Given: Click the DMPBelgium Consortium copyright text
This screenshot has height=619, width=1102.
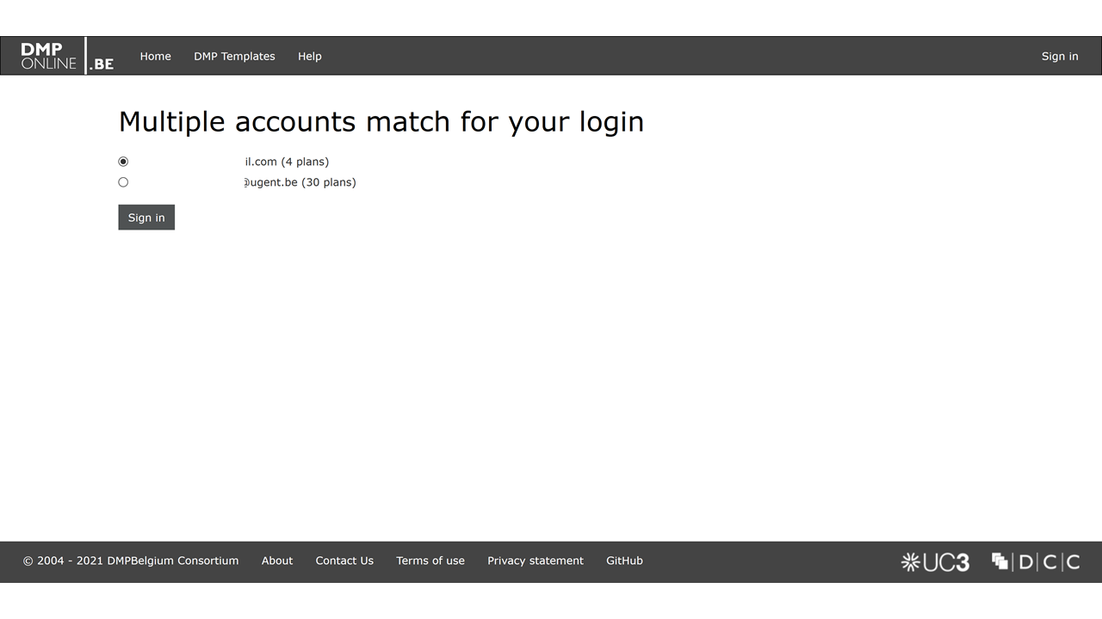Looking at the screenshot, I should 131,561.
